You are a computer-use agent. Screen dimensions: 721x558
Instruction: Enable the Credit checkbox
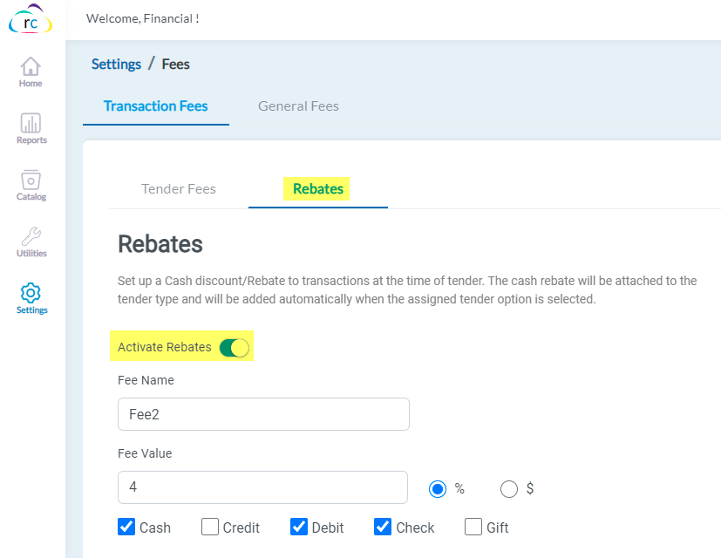(209, 527)
